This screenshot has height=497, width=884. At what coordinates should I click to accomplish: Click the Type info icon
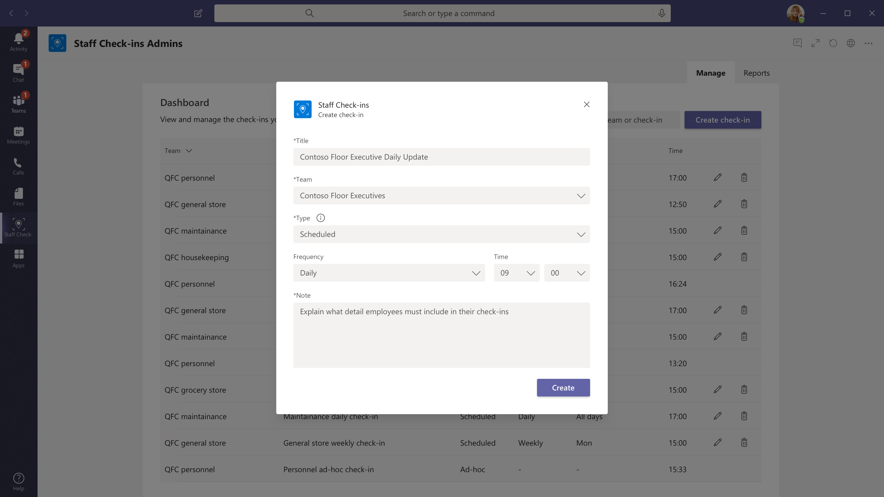(320, 218)
